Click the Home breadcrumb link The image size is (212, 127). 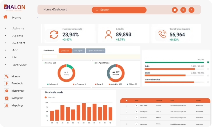pos(47,10)
